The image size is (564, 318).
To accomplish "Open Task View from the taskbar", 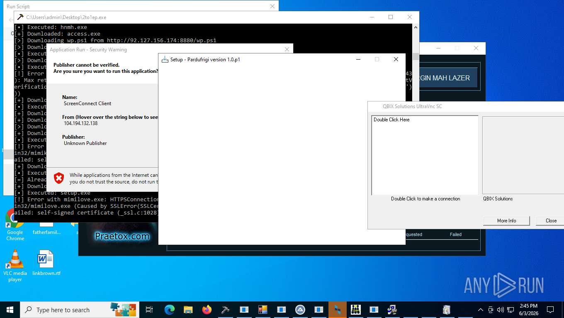I will [x=149, y=309].
